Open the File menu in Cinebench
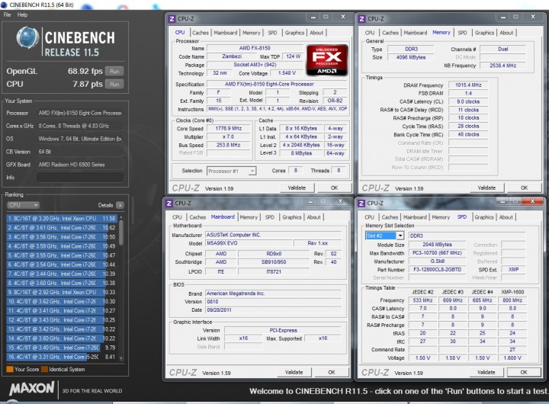549x404 pixels. [x=7, y=14]
